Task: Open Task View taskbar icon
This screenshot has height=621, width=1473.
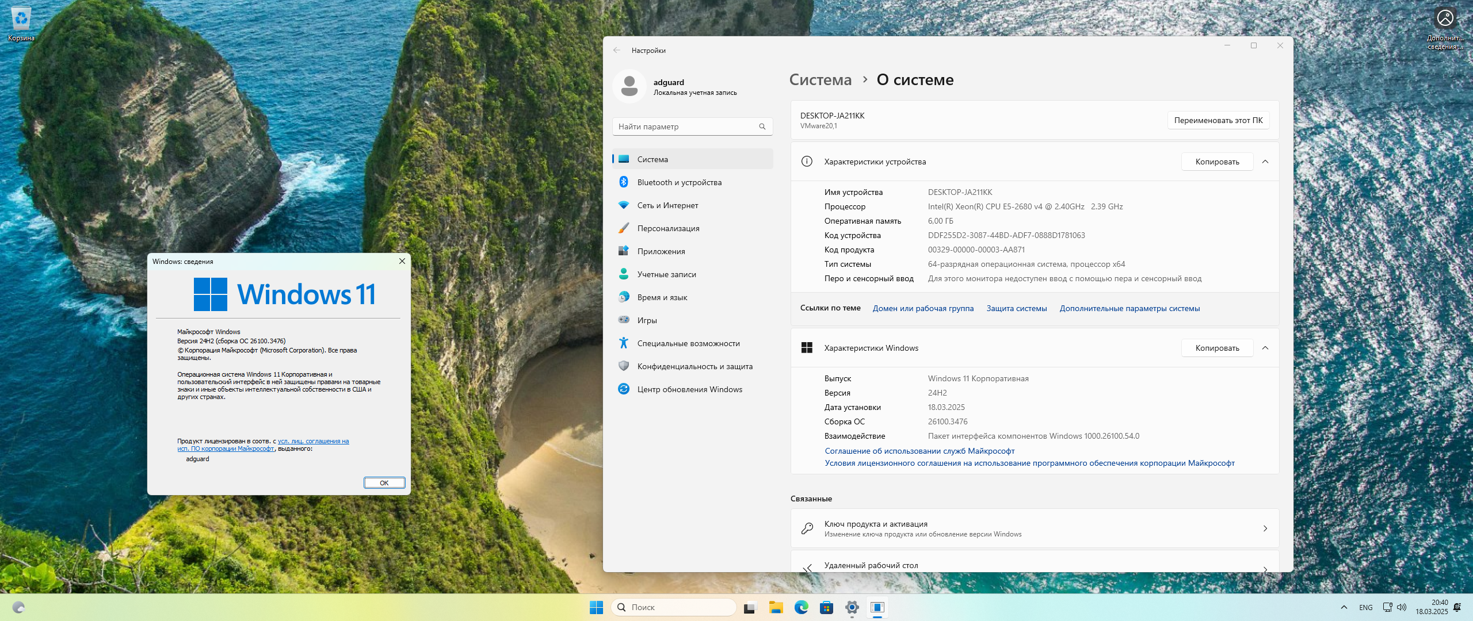Action: (x=750, y=607)
